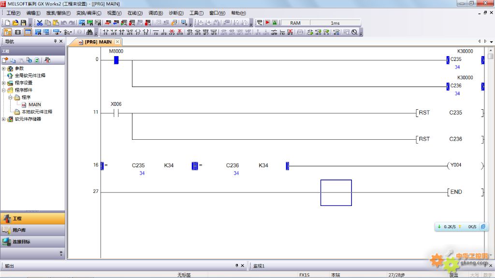
Task: Start simulation with the red play icon
Action: click(x=267, y=23)
